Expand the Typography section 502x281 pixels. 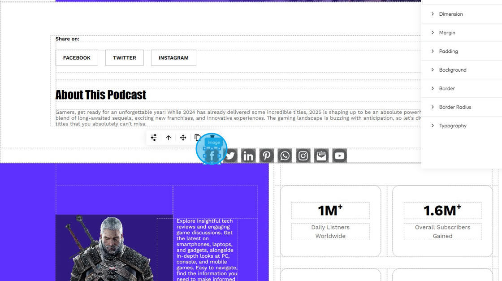coord(461,125)
